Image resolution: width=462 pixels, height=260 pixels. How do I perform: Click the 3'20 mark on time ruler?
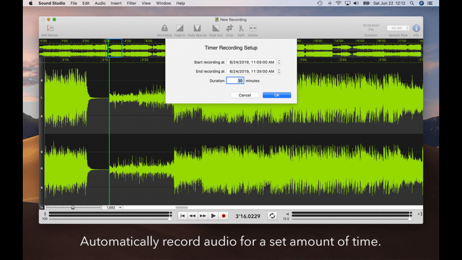pos(144,60)
